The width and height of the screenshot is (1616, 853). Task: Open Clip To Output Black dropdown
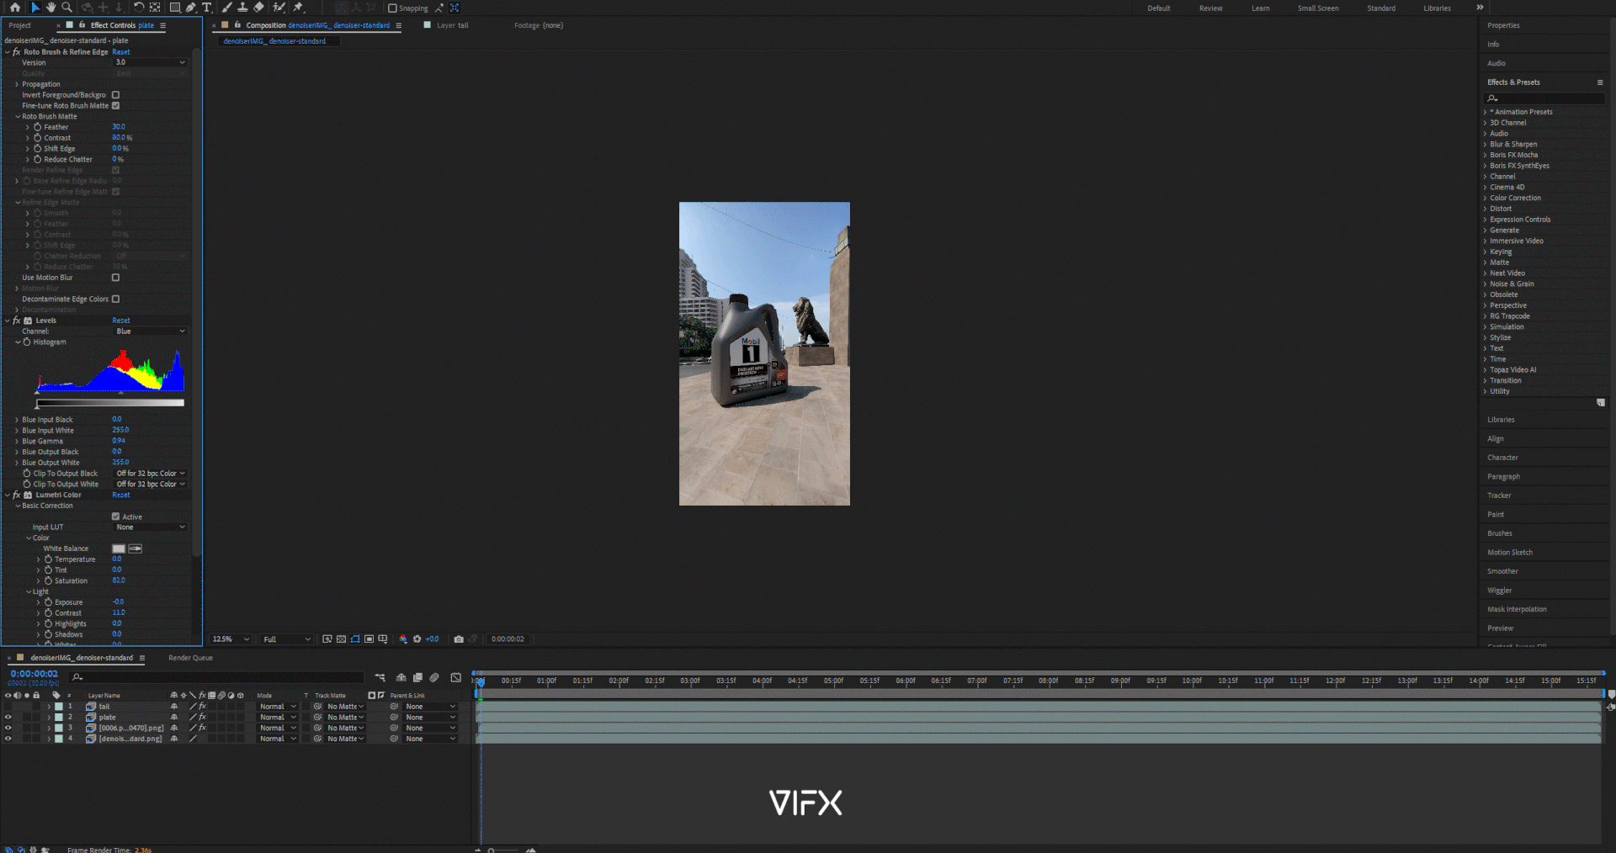tap(150, 474)
